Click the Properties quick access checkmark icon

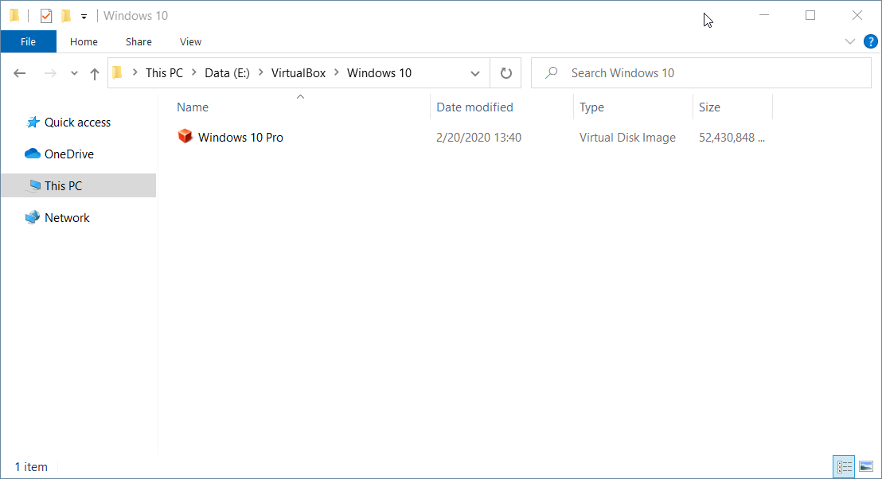coord(46,16)
